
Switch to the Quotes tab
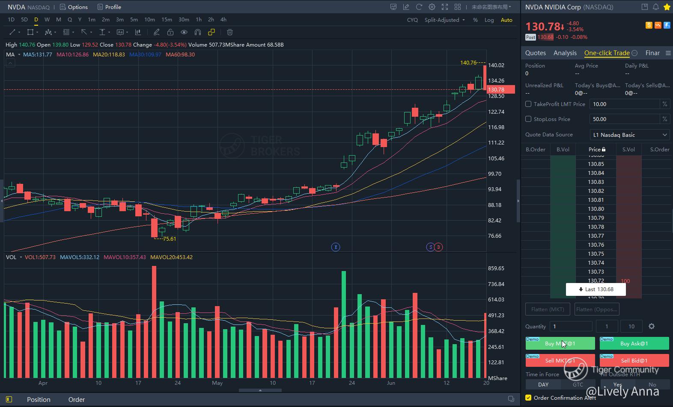pyautogui.click(x=536, y=53)
